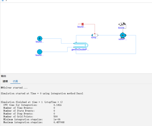Click the genericDoubleP component label
This screenshot has width=152, height=126.
(x=80, y=49)
